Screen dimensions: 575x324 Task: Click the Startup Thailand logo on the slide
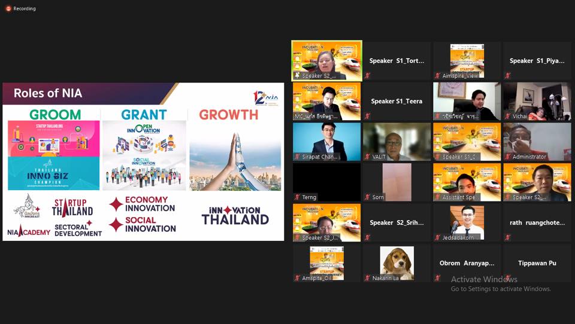point(72,207)
